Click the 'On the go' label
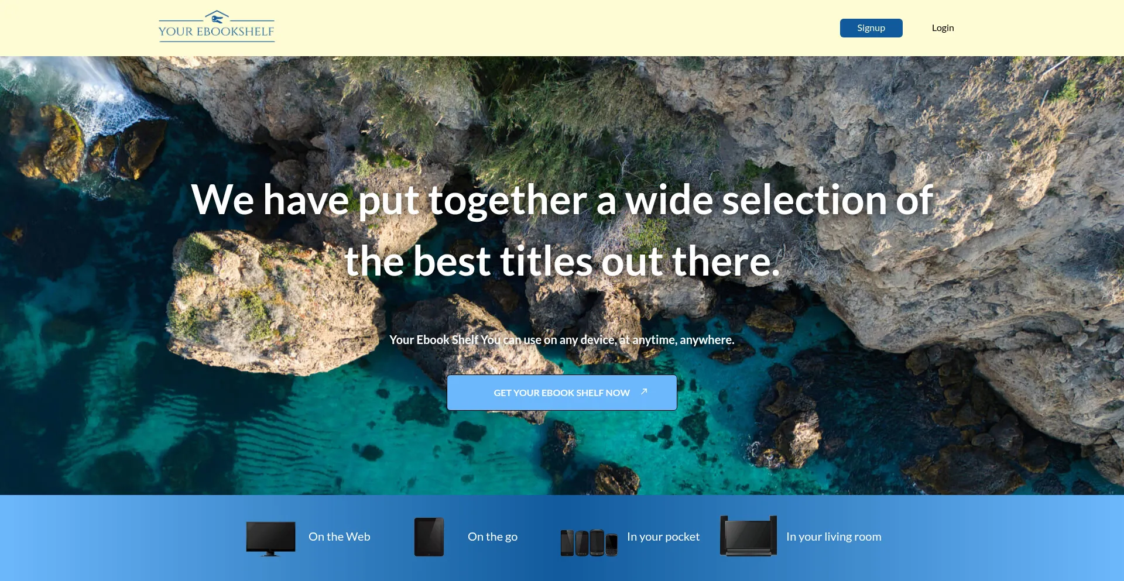This screenshot has width=1124, height=581. click(492, 537)
